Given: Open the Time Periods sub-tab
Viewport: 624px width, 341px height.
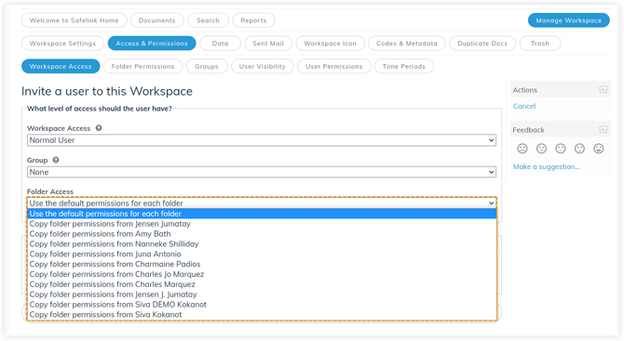Looking at the screenshot, I should point(404,66).
